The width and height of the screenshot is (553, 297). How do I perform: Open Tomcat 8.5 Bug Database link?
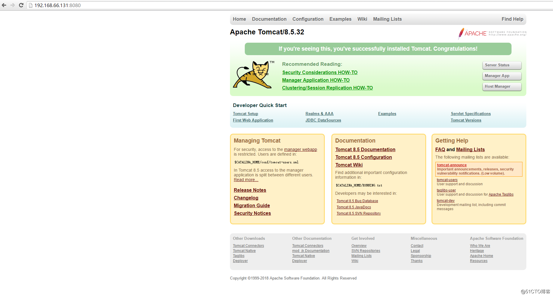point(357,201)
